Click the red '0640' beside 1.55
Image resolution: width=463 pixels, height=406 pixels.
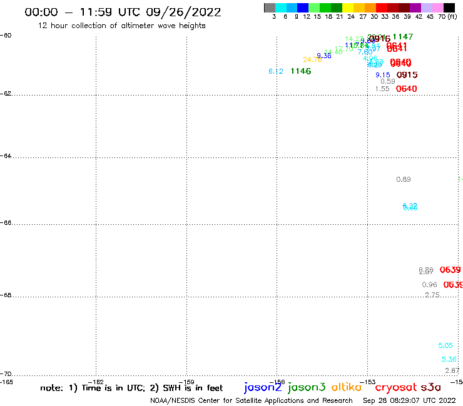tap(406, 89)
